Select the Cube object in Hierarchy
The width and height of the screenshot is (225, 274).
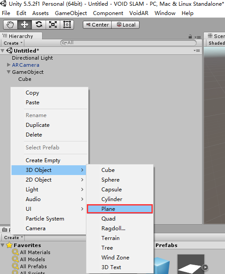pos(25,79)
